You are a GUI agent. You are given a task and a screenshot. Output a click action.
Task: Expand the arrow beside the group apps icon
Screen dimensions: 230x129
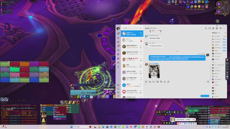(x=218, y=28)
